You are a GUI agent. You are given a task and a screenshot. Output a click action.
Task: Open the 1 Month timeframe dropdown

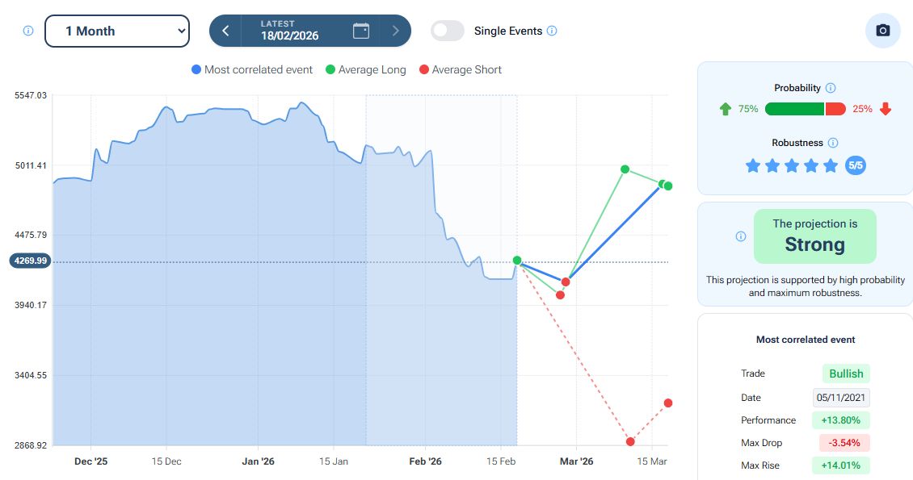[x=117, y=31]
